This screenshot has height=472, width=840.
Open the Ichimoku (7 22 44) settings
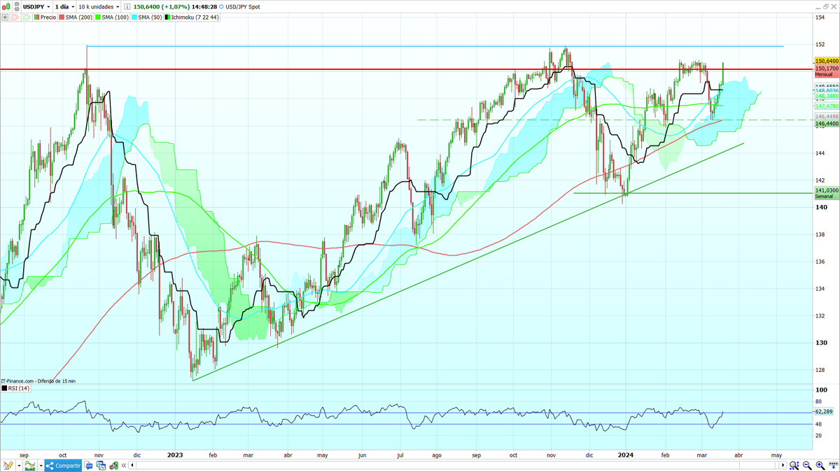[192, 17]
